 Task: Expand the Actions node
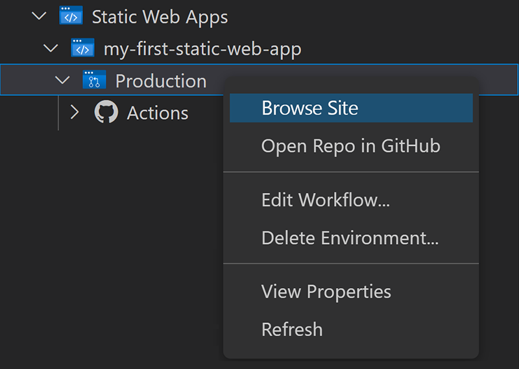pos(75,112)
